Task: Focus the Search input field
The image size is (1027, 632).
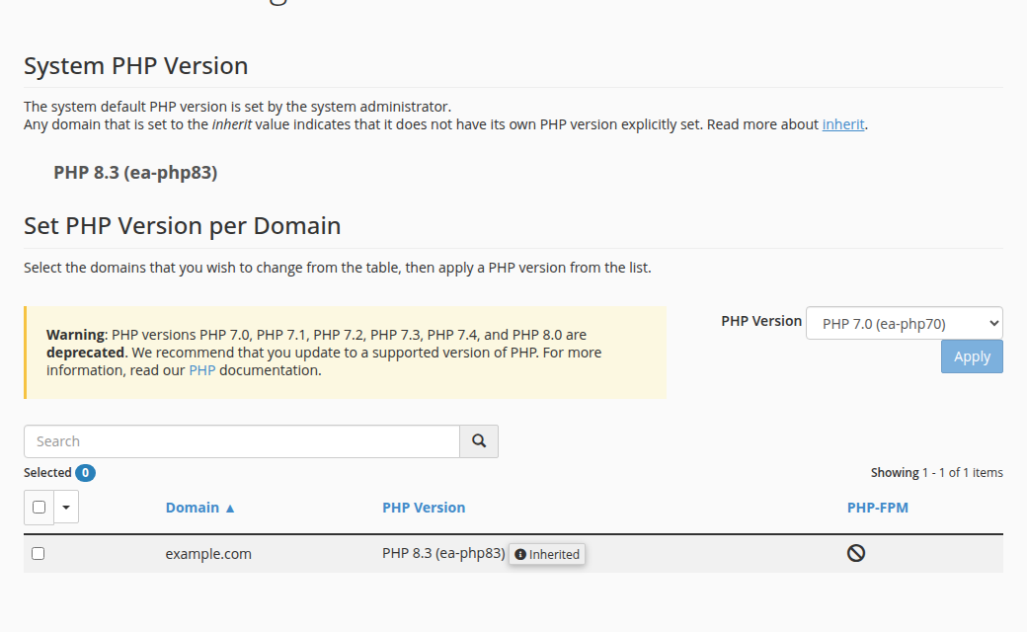Action: click(242, 441)
